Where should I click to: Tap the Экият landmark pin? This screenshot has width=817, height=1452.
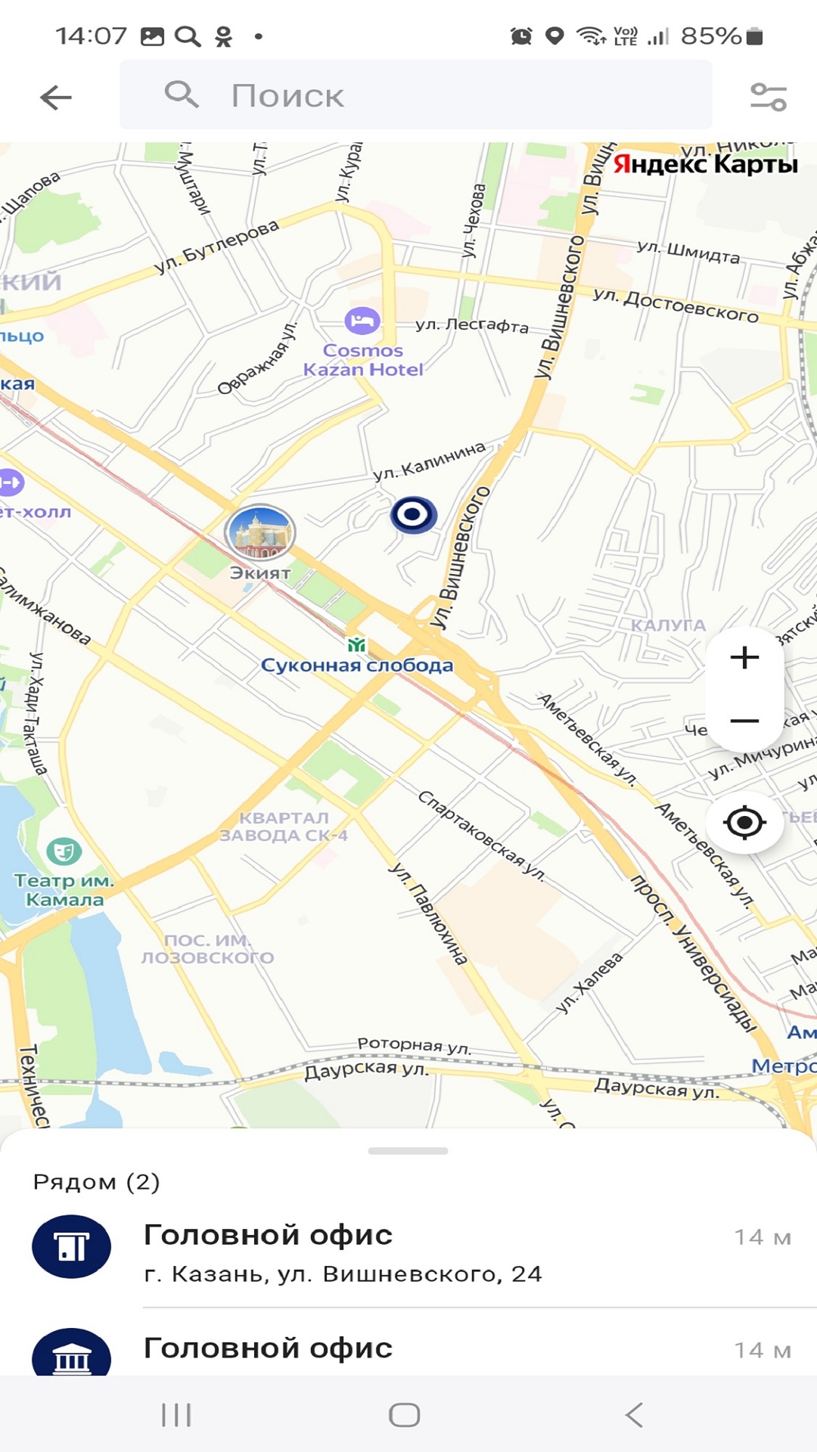259,532
